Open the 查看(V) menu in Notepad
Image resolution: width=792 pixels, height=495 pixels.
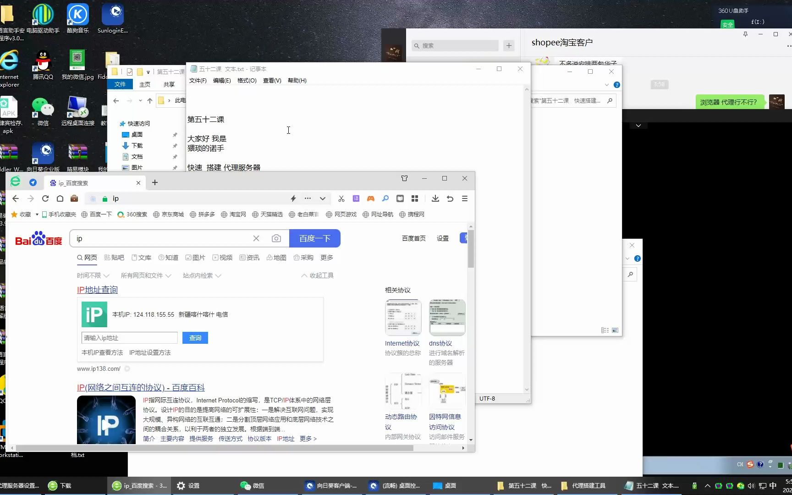(x=272, y=81)
